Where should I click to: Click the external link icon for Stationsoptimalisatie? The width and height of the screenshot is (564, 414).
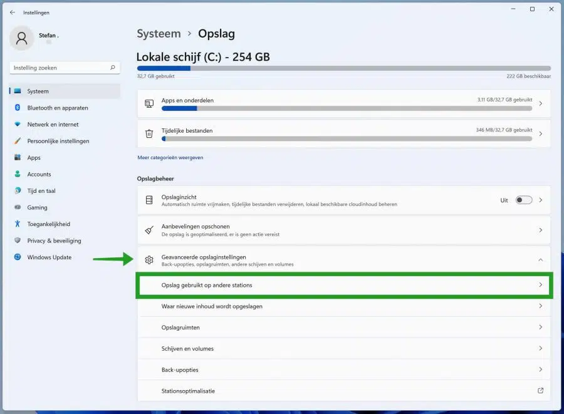click(540, 390)
